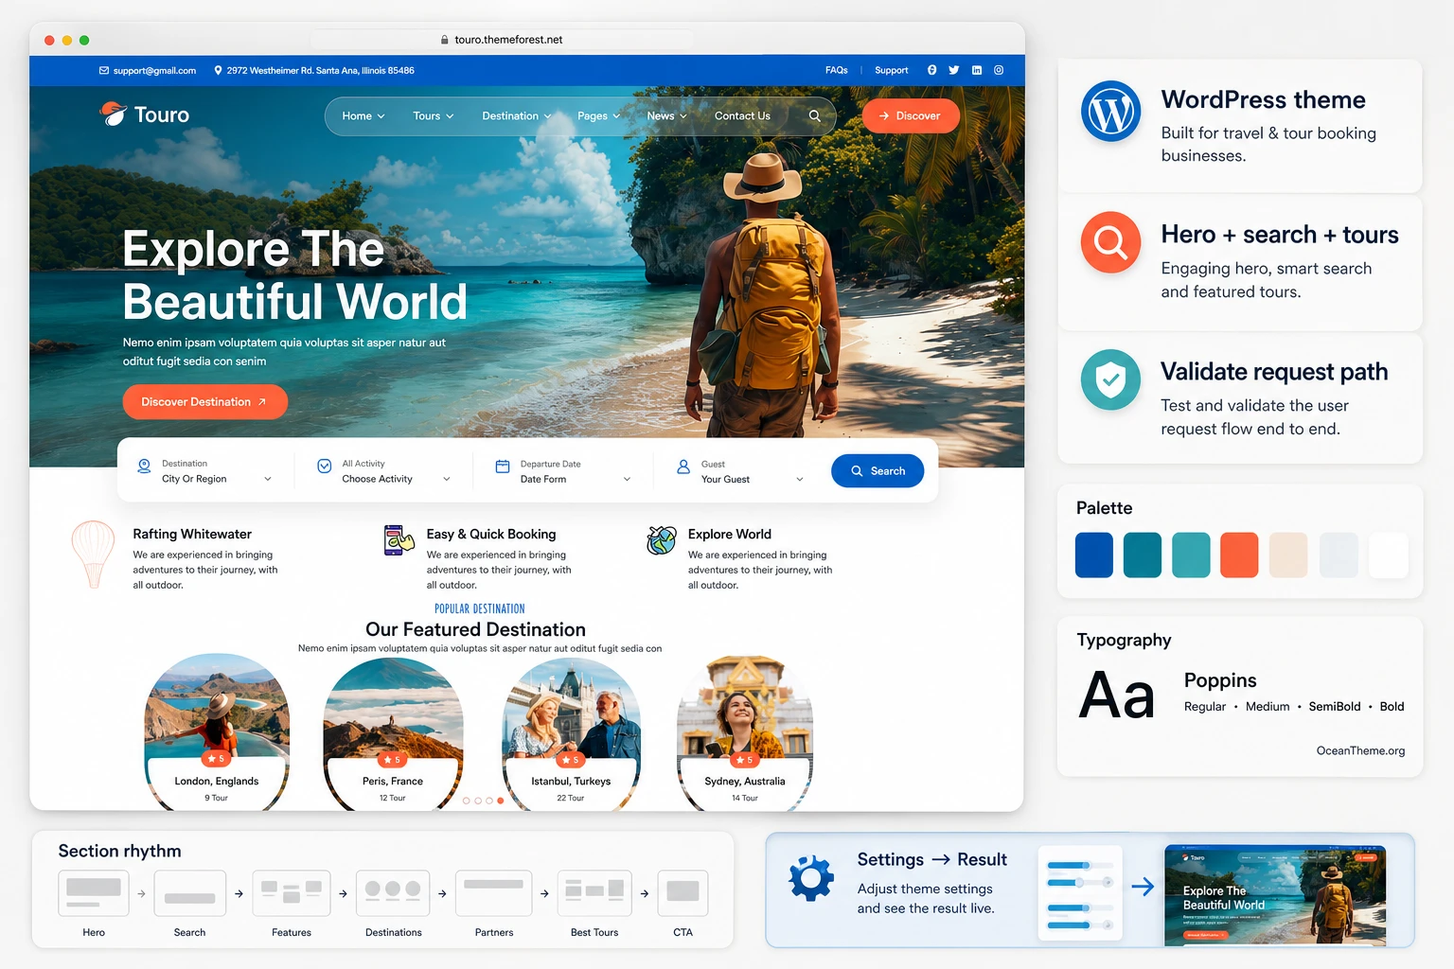The height and width of the screenshot is (969, 1454).
Task: Open the Support link in top bar
Action: pos(891,70)
